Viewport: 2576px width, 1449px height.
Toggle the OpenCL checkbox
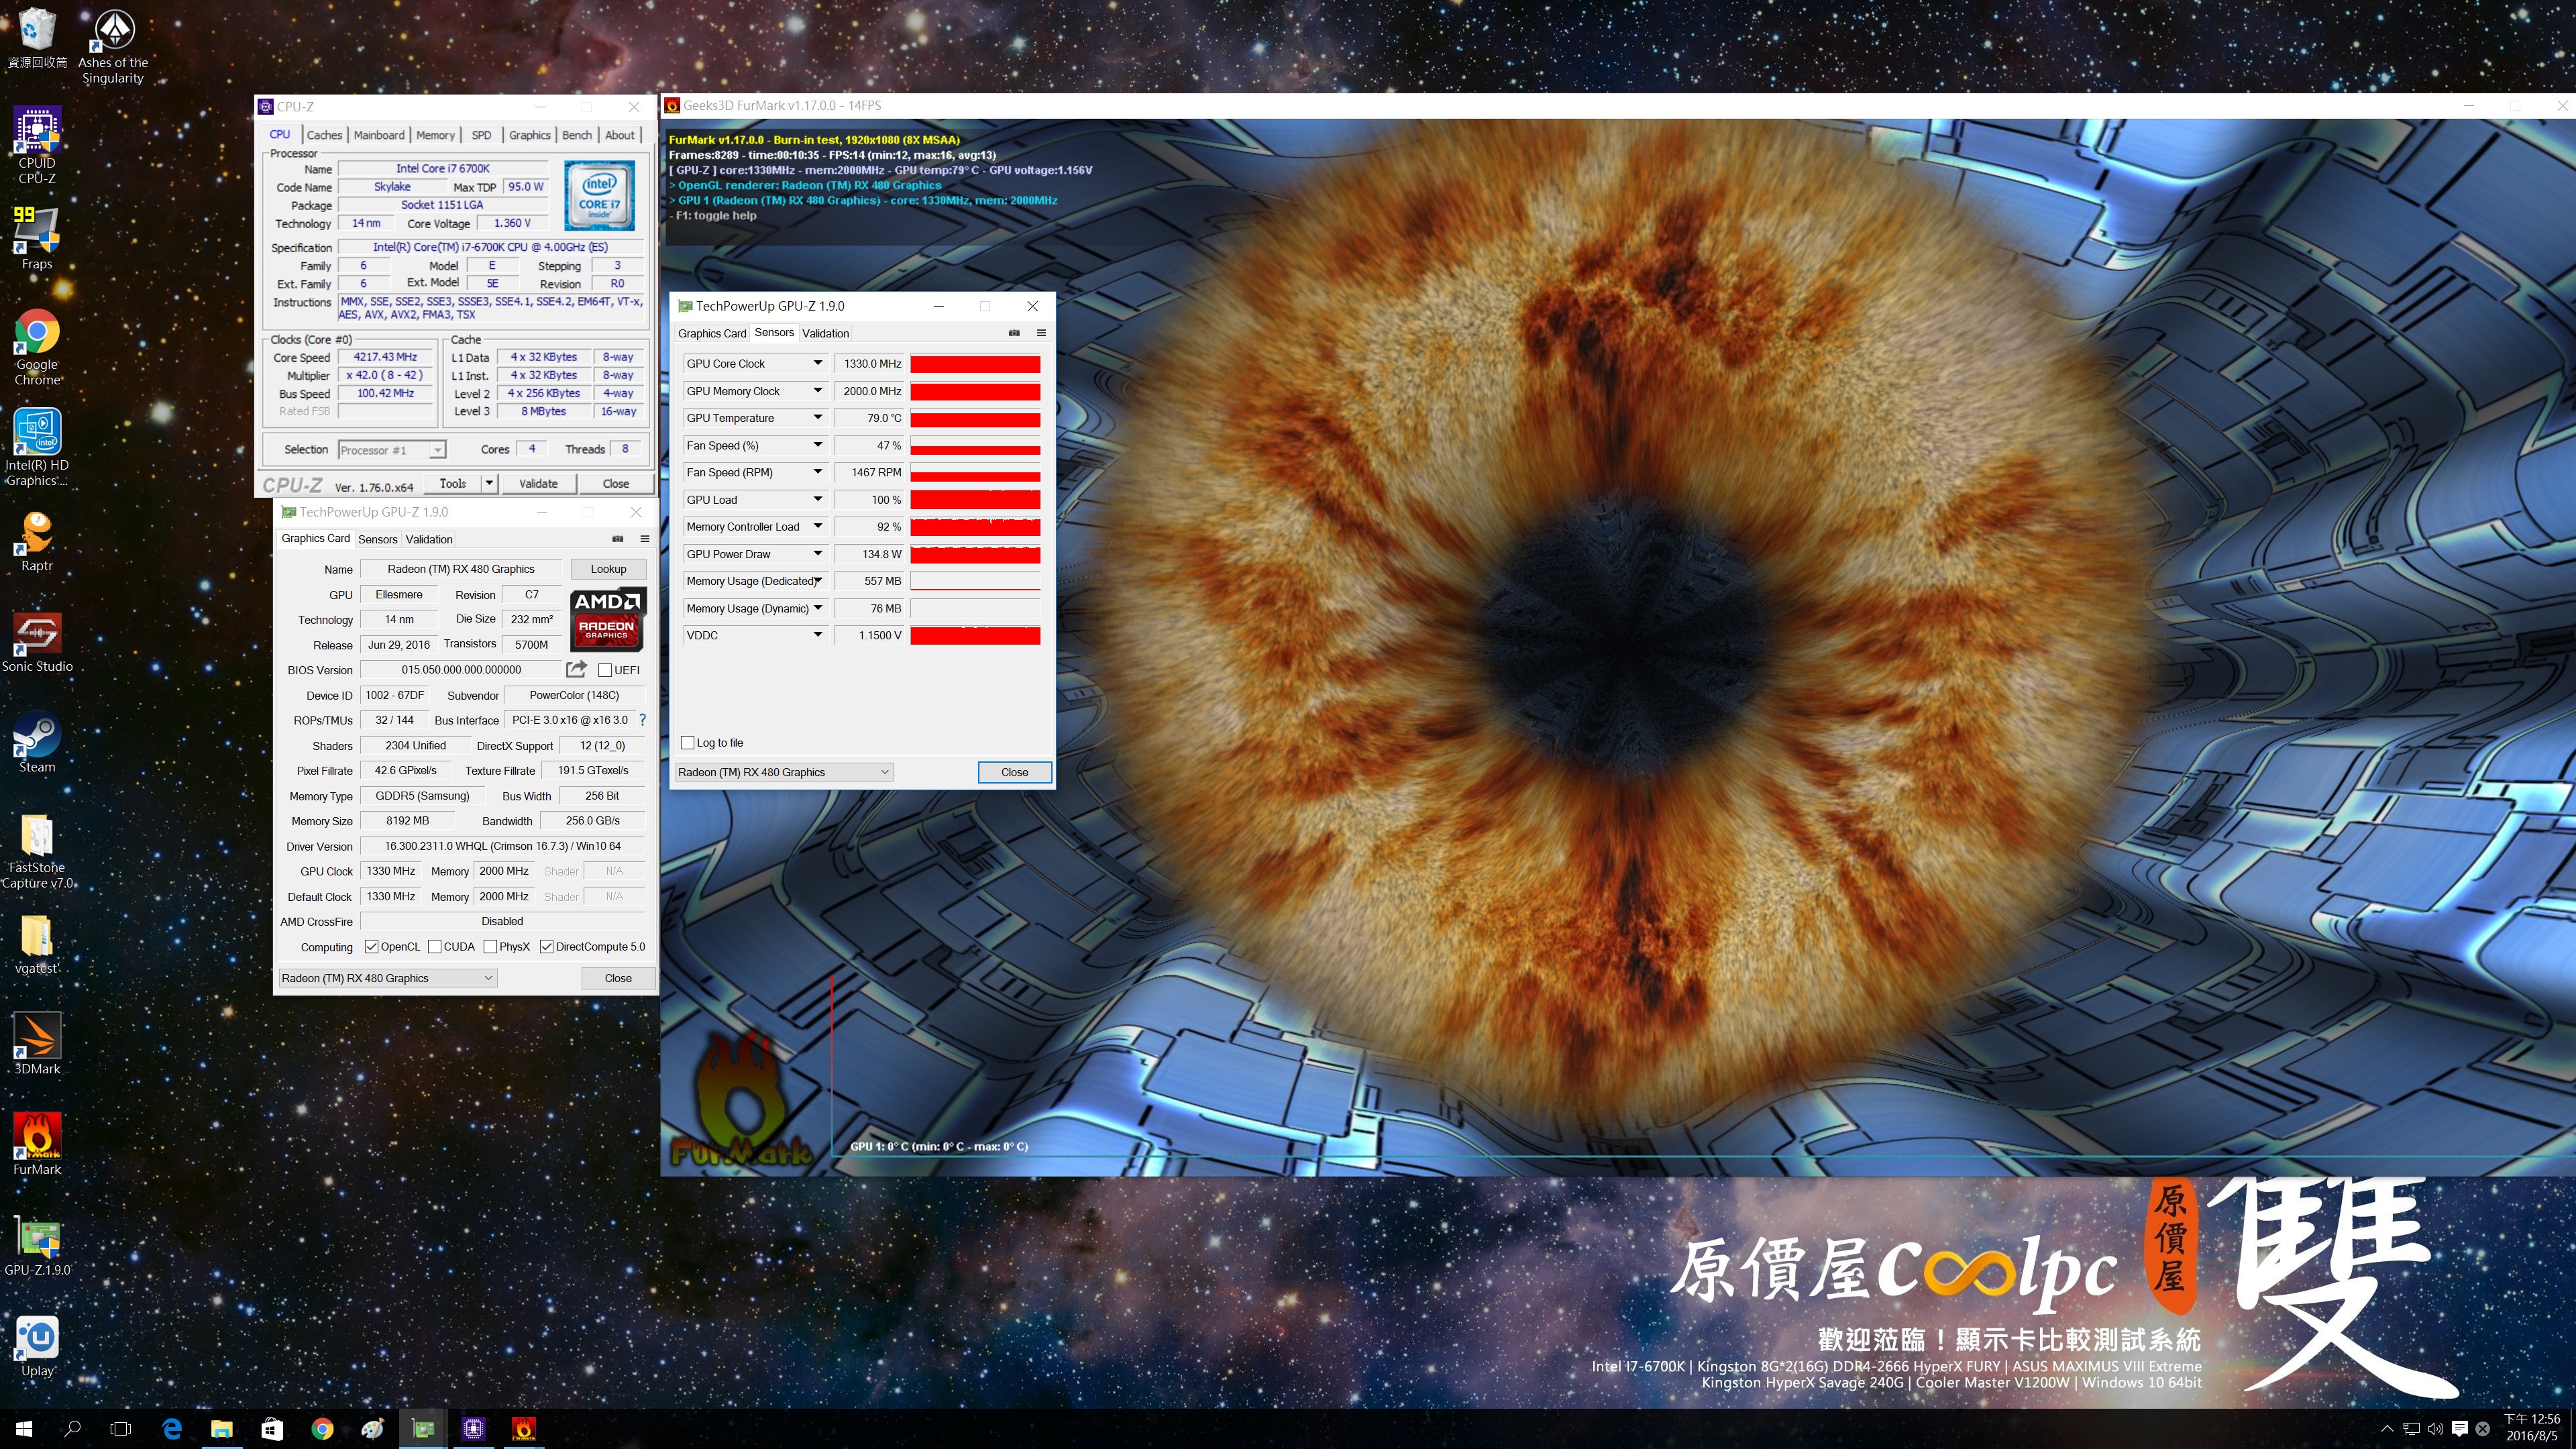[372, 947]
